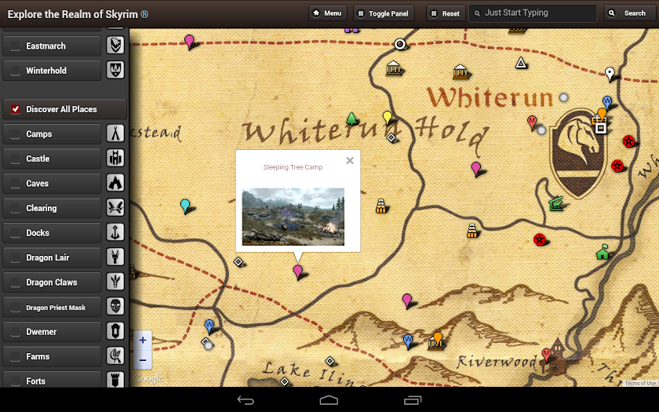Open the Sleeping Tree Camp photo thumbnail
The width and height of the screenshot is (659, 412).
coord(293,217)
